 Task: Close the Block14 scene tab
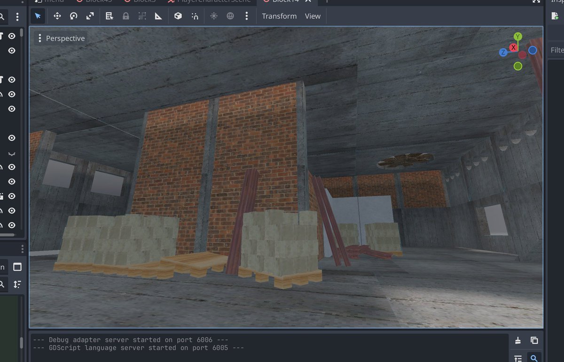click(x=308, y=1)
